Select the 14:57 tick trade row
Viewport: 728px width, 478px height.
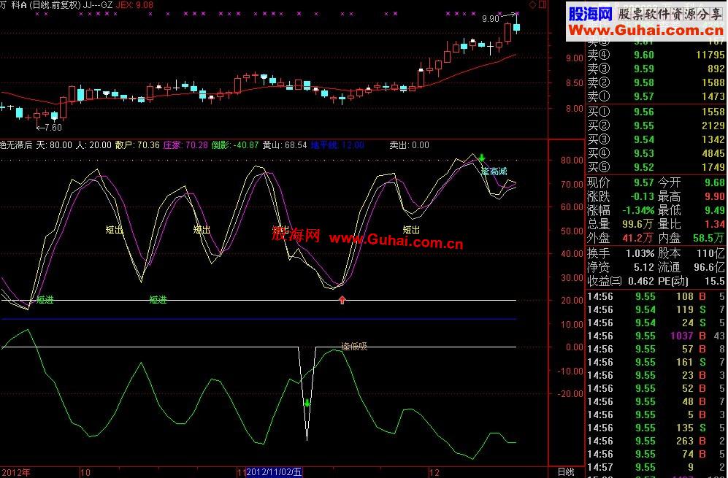[656, 467]
